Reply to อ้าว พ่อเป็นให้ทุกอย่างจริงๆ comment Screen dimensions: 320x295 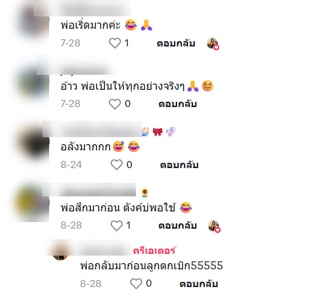click(x=177, y=104)
